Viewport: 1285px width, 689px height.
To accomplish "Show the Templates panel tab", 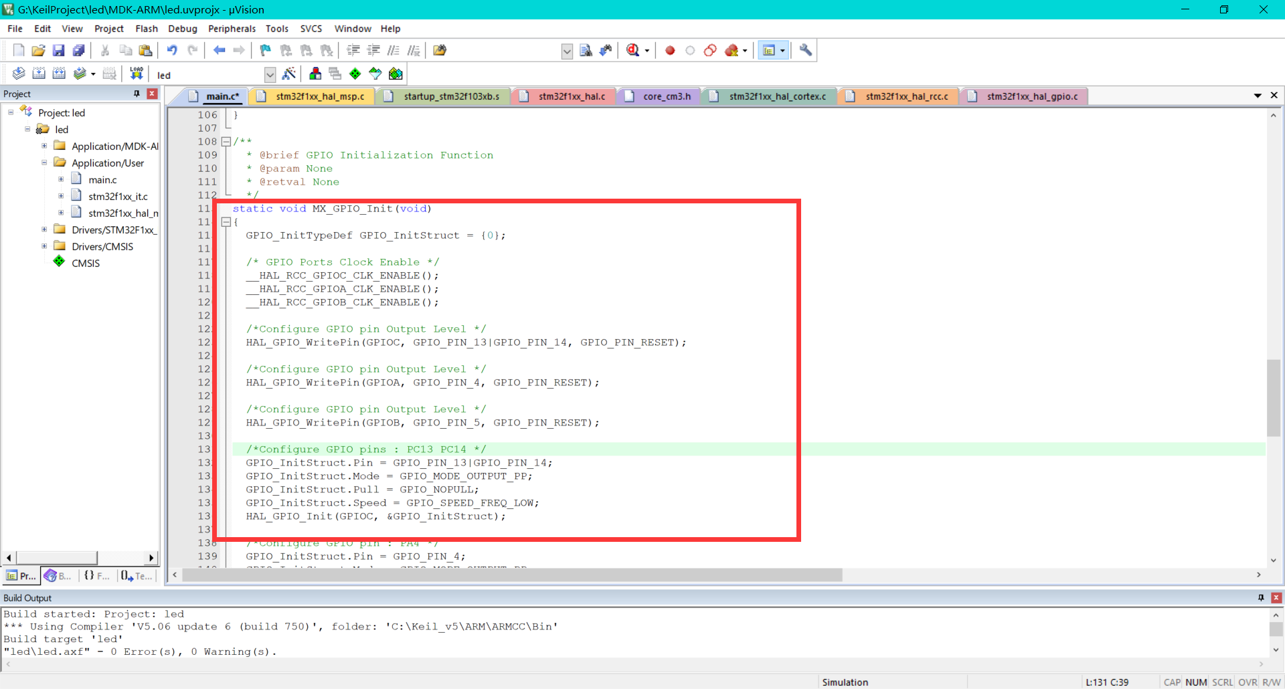I will click(x=137, y=576).
